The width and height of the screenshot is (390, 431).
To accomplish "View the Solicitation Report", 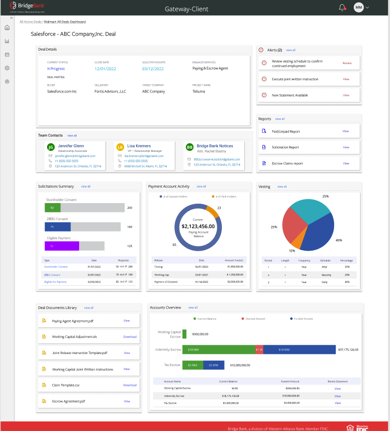I will (x=346, y=147).
